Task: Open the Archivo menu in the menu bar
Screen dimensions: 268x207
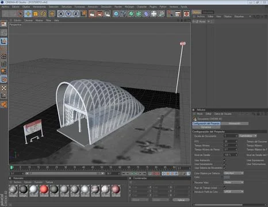Action: (x=5, y=7)
